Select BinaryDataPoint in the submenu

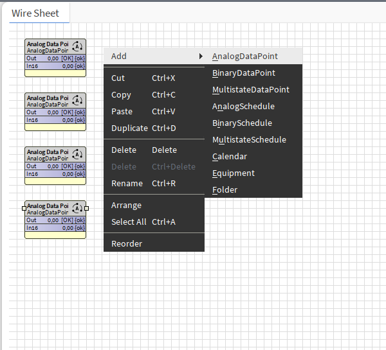(244, 73)
